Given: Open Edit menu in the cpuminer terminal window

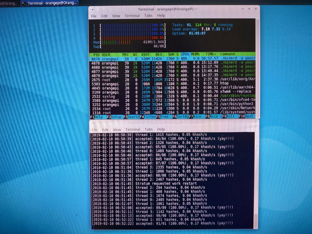Looking at the screenshot, I should coord(105,130).
